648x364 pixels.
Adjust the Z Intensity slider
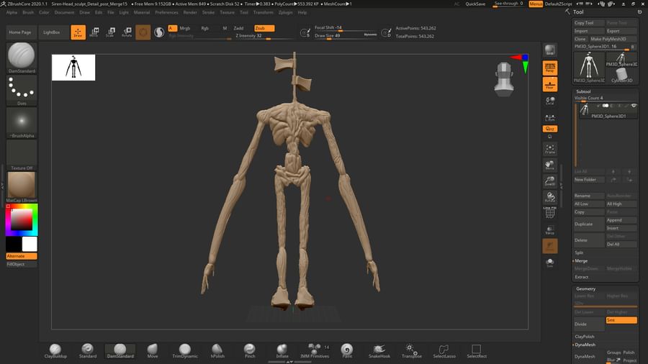[264, 36]
